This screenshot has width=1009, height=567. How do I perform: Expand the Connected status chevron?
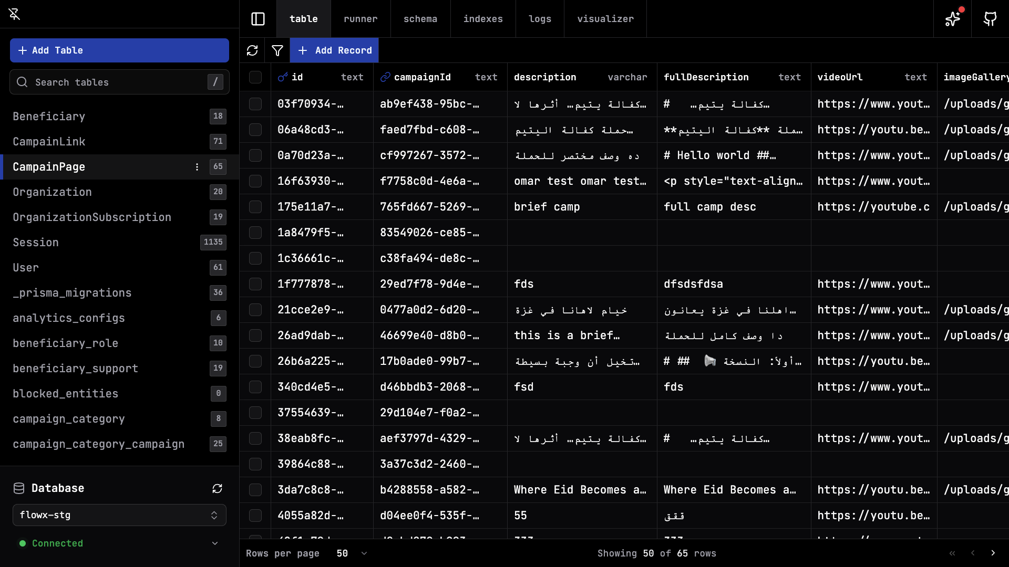tap(215, 543)
